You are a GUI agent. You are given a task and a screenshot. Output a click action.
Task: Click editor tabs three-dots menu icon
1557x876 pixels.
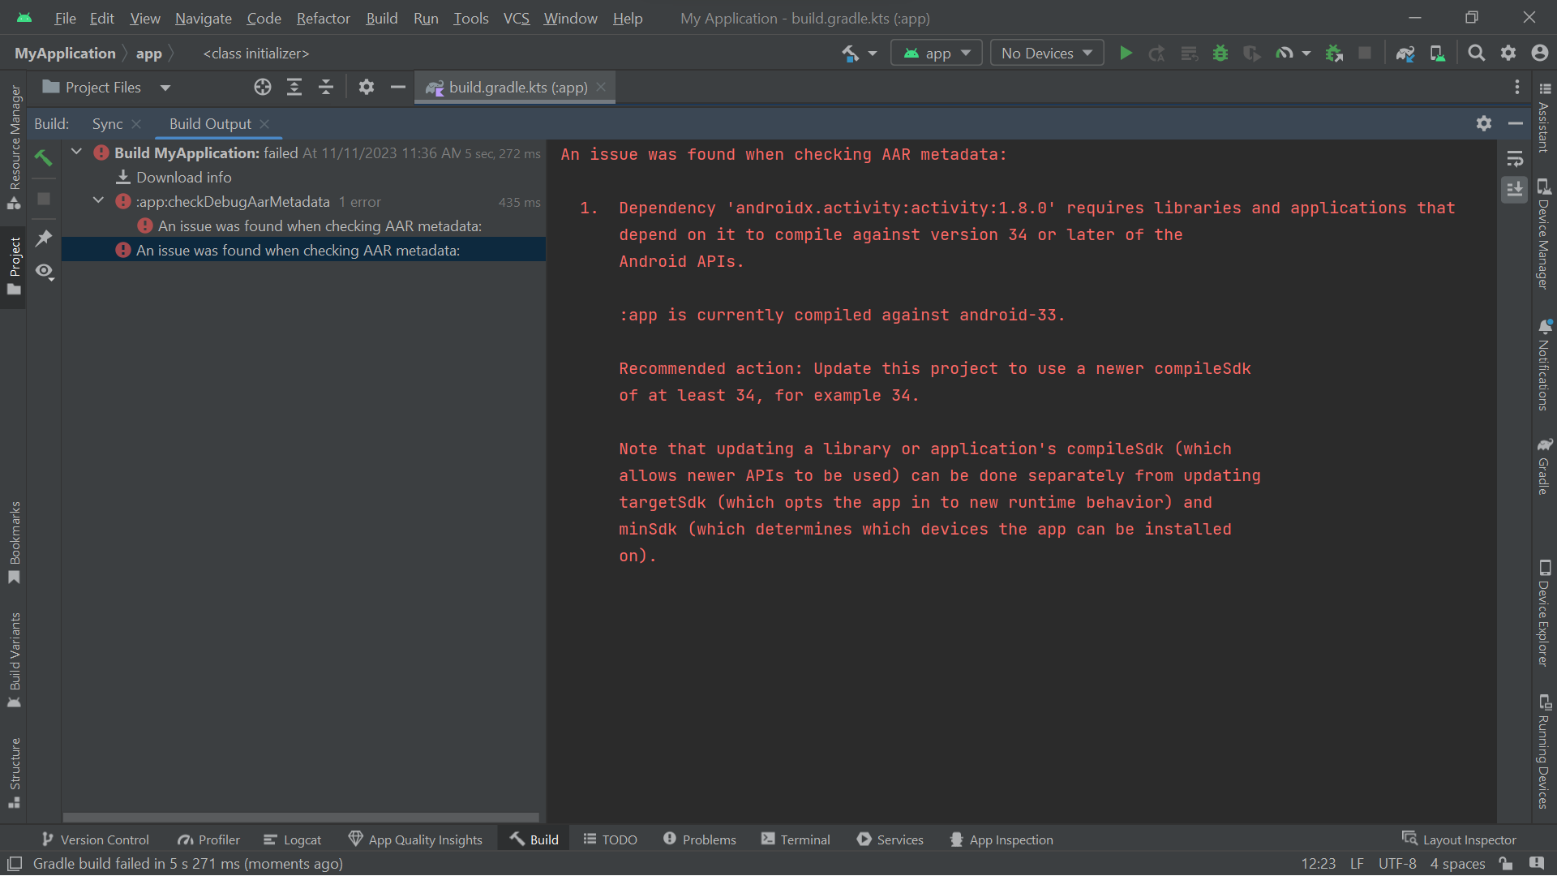pyautogui.click(x=1517, y=88)
